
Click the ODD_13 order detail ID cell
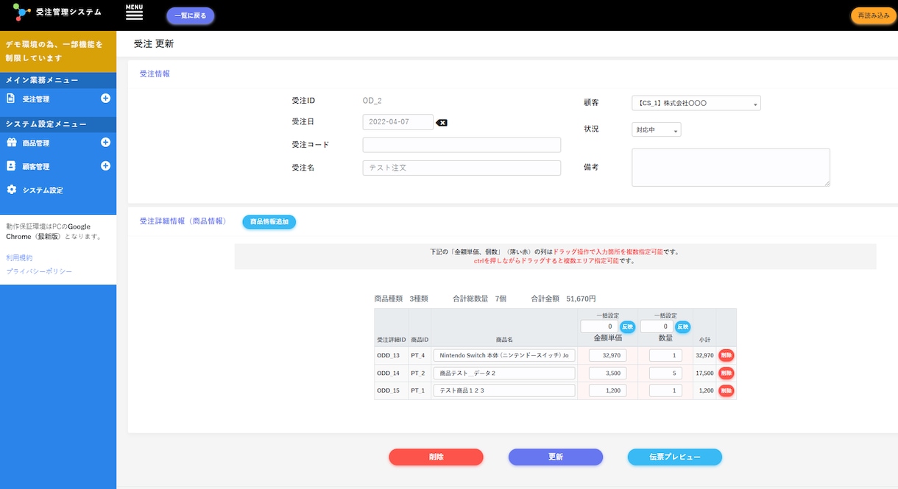pyautogui.click(x=391, y=355)
